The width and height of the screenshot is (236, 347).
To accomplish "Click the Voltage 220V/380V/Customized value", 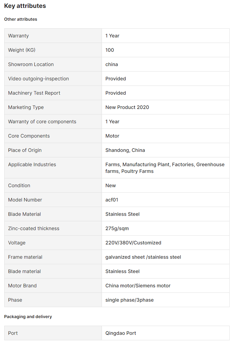I will [133, 243].
